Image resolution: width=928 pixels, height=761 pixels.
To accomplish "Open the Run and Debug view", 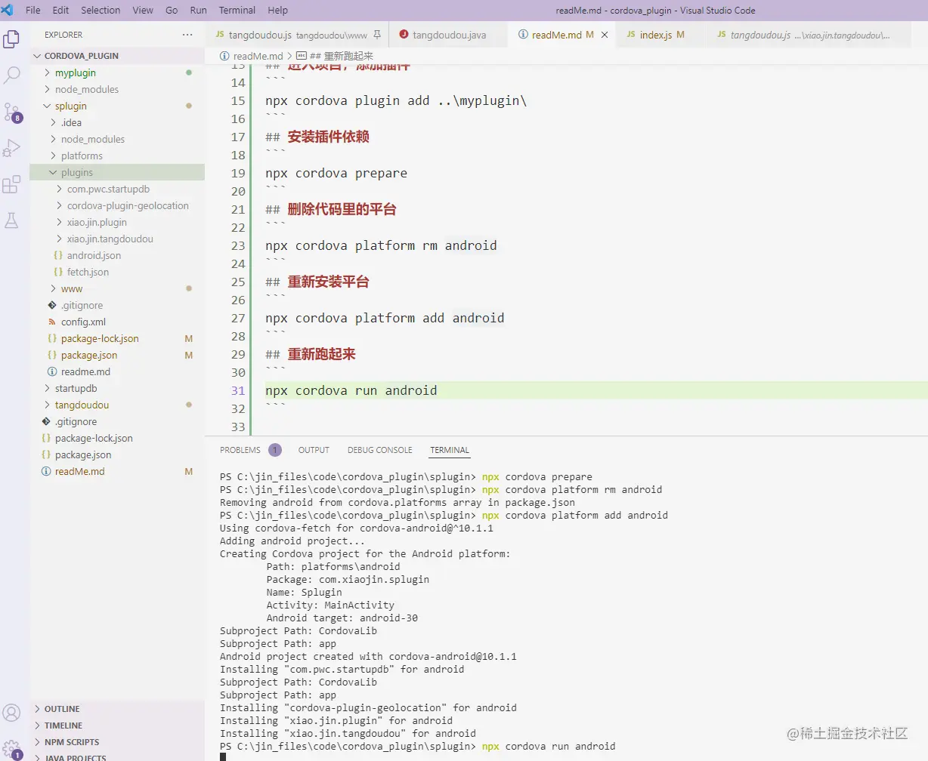I will click(x=12, y=148).
